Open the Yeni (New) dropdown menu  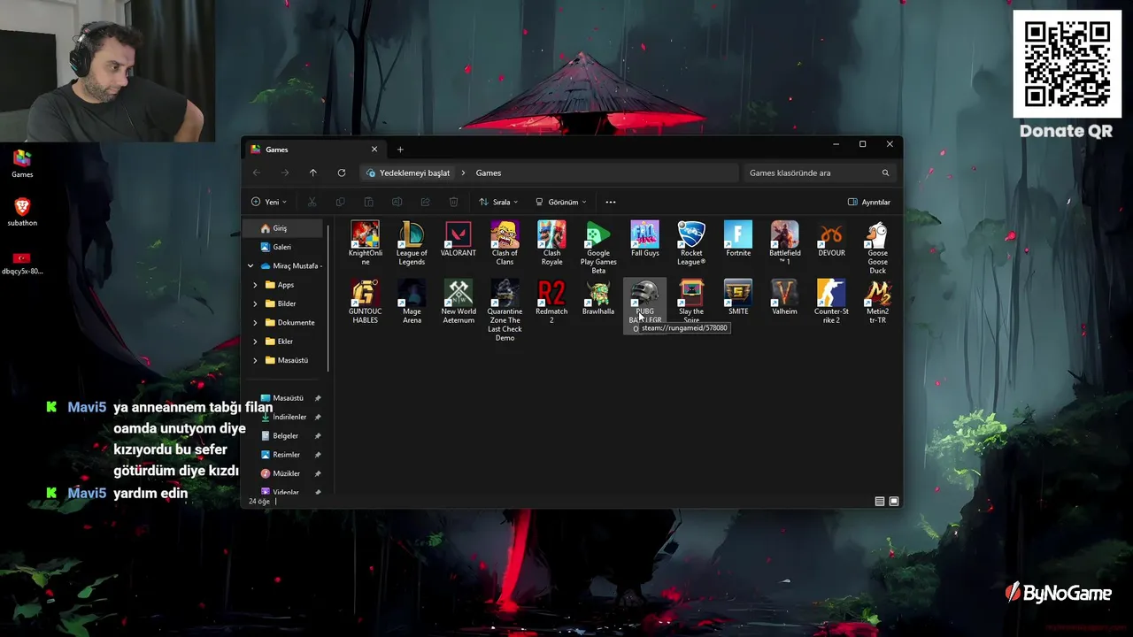pyautogui.click(x=269, y=202)
